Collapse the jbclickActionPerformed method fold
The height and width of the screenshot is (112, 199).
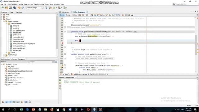click(x=65, y=32)
